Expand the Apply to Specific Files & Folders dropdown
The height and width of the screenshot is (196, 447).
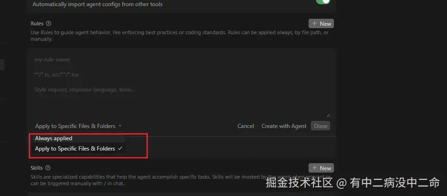pyautogui.click(x=78, y=126)
